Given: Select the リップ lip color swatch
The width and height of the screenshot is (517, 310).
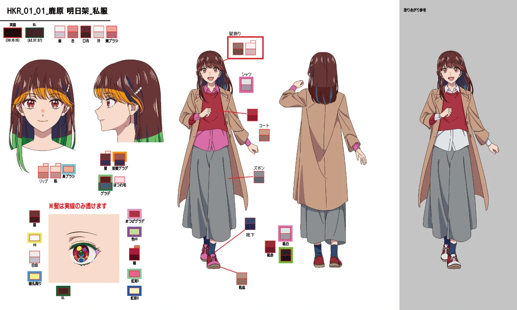Looking at the screenshot, I should pos(43,172).
